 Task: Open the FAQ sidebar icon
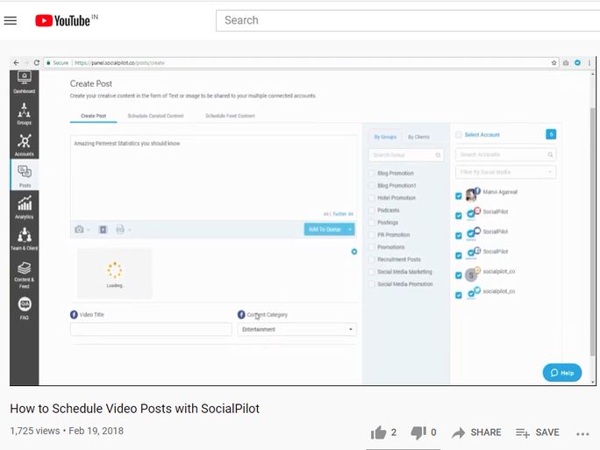click(24, 308)
